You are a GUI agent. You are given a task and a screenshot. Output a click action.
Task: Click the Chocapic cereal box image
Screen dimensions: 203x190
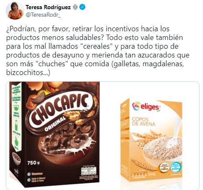pos(55,135)
